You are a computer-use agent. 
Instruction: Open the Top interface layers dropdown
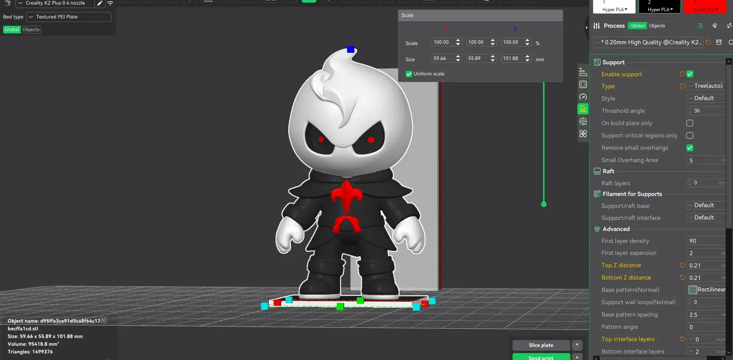coord(706,339)
